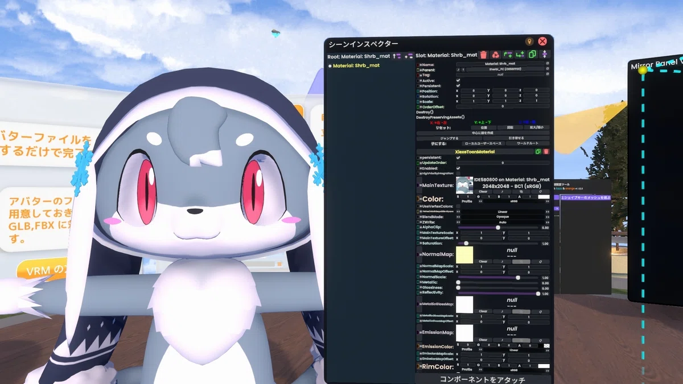Click the Clear button under MainTexture
The width and height of the screenshot is (683, 384).
tap(483, 192)
